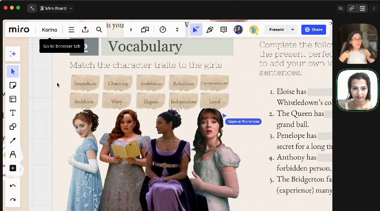Select the Pen drawing tool

[13, 154]
